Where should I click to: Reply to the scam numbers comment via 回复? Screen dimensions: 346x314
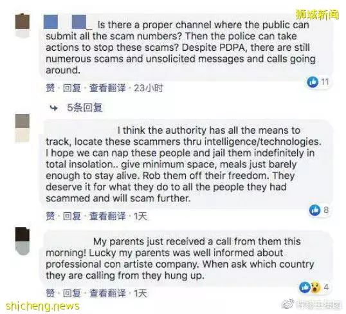click(72, 88)
